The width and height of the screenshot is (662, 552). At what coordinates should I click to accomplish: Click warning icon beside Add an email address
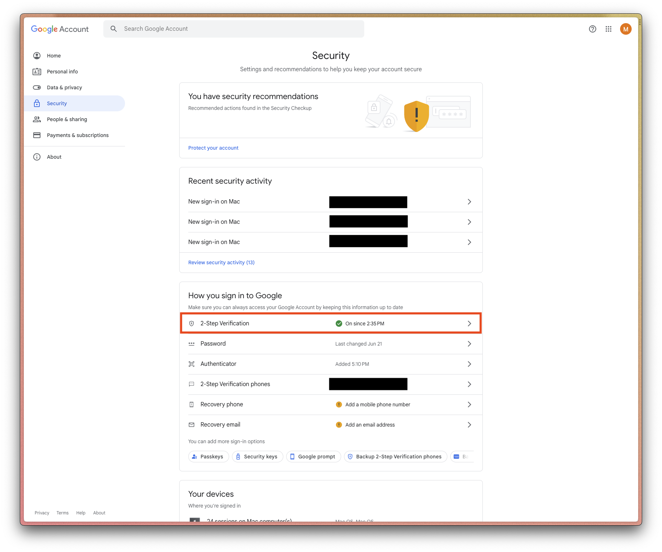tap(339, 425)
